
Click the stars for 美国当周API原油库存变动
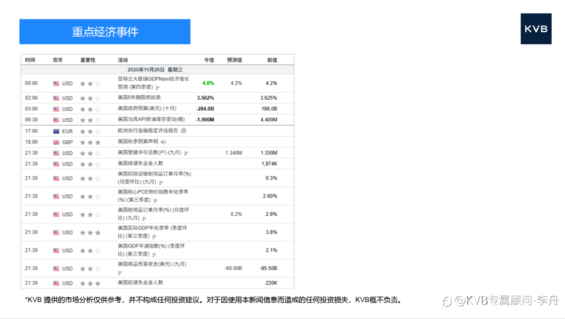(x=90, y=120)
